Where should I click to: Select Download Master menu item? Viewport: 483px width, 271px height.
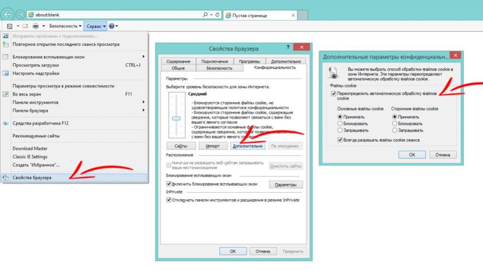click(74, 148)
